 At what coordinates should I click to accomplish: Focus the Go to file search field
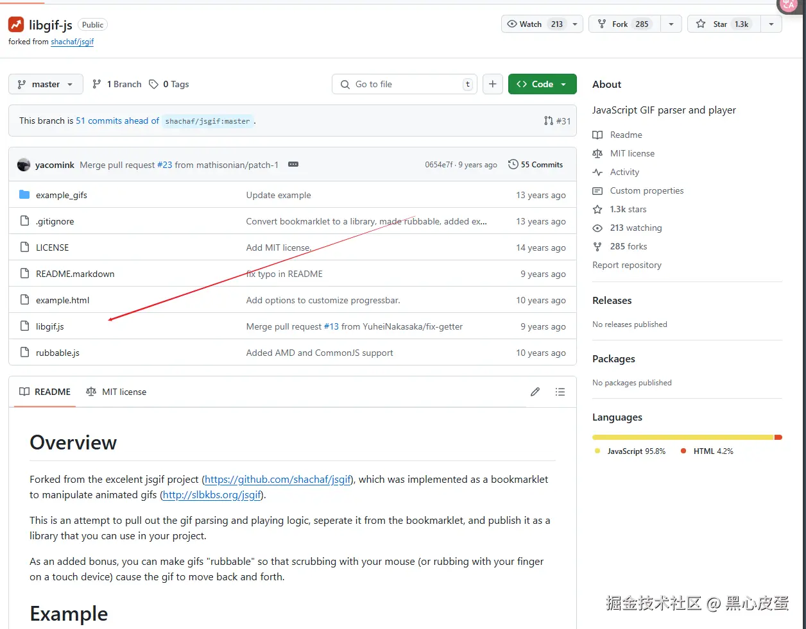click(x=404, y=84)
